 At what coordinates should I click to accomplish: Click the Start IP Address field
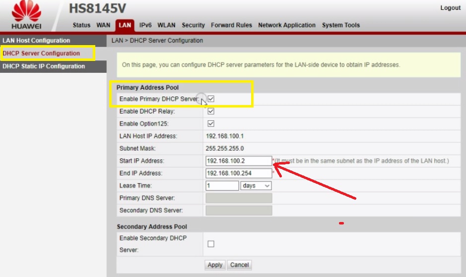pos(238,161)
